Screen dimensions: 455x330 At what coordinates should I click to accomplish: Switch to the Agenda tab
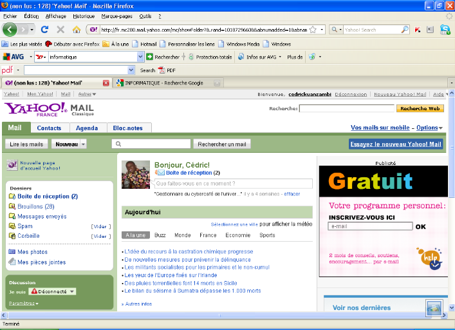click(87, 128)
